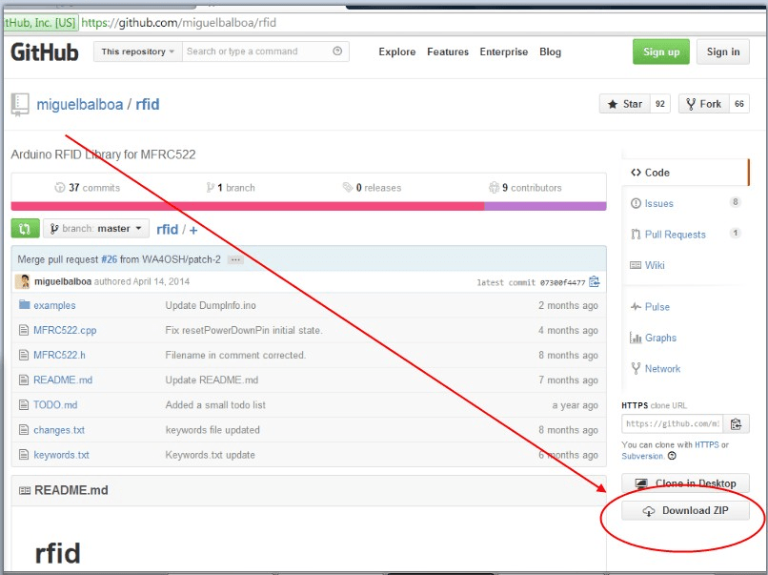The image size is (768, 575).
Task: Open the 37 commits link
Action: point(87,187)
